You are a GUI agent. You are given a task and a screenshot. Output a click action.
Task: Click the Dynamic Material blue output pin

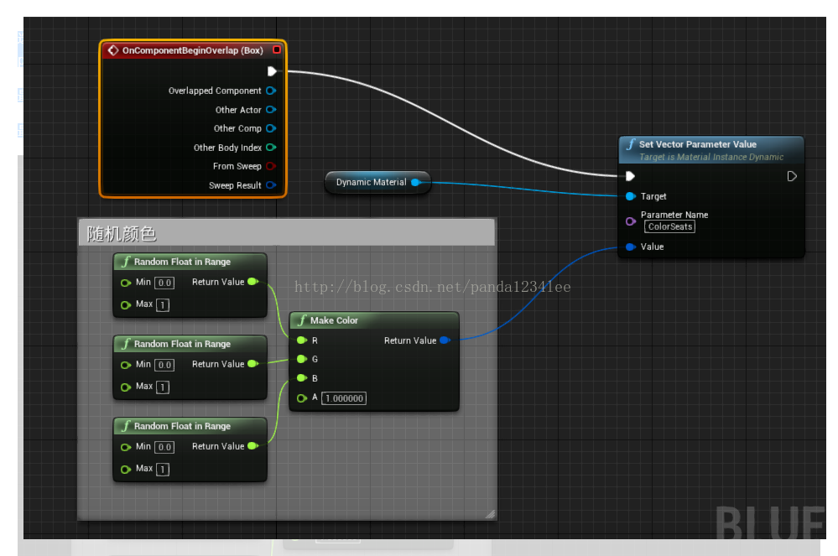point(417,181)
